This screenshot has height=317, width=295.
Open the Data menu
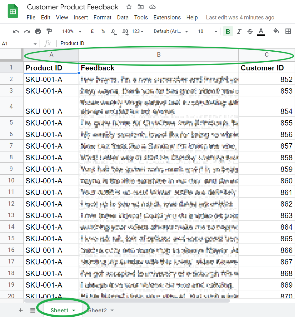[x=123, y=18]
